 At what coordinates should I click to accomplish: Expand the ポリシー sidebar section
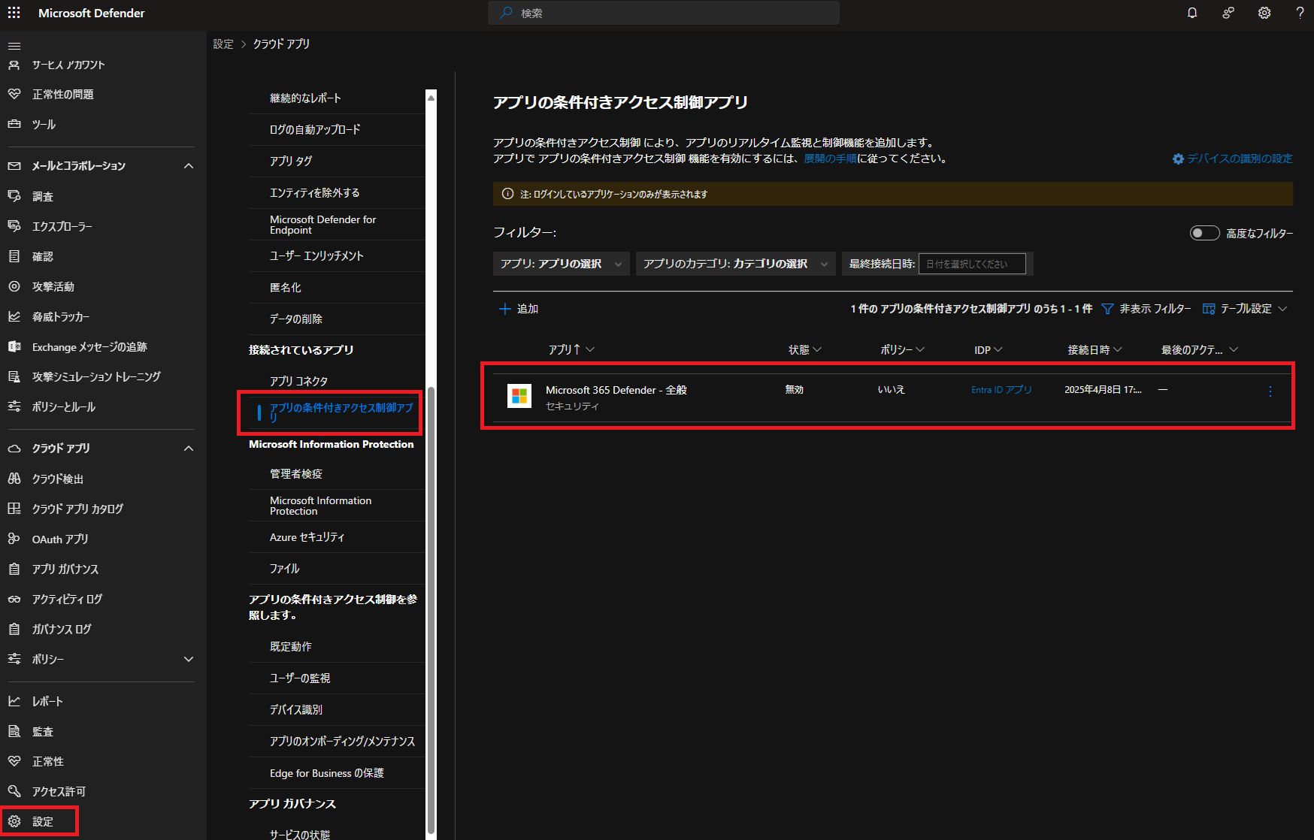click(189, 659)
